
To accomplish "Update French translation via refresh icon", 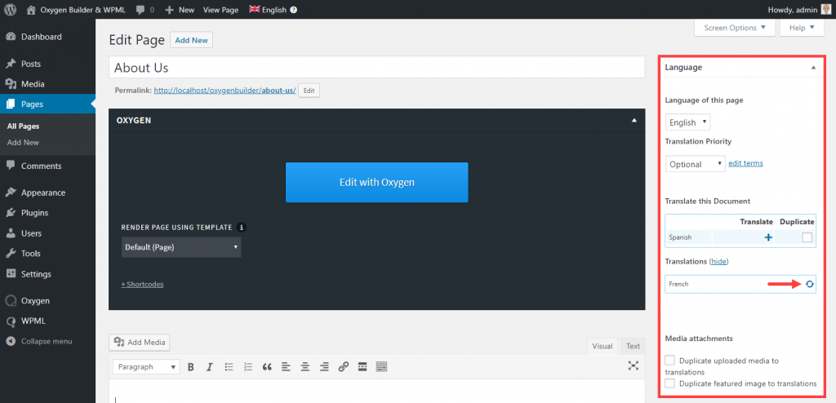I will pos(809,284).
